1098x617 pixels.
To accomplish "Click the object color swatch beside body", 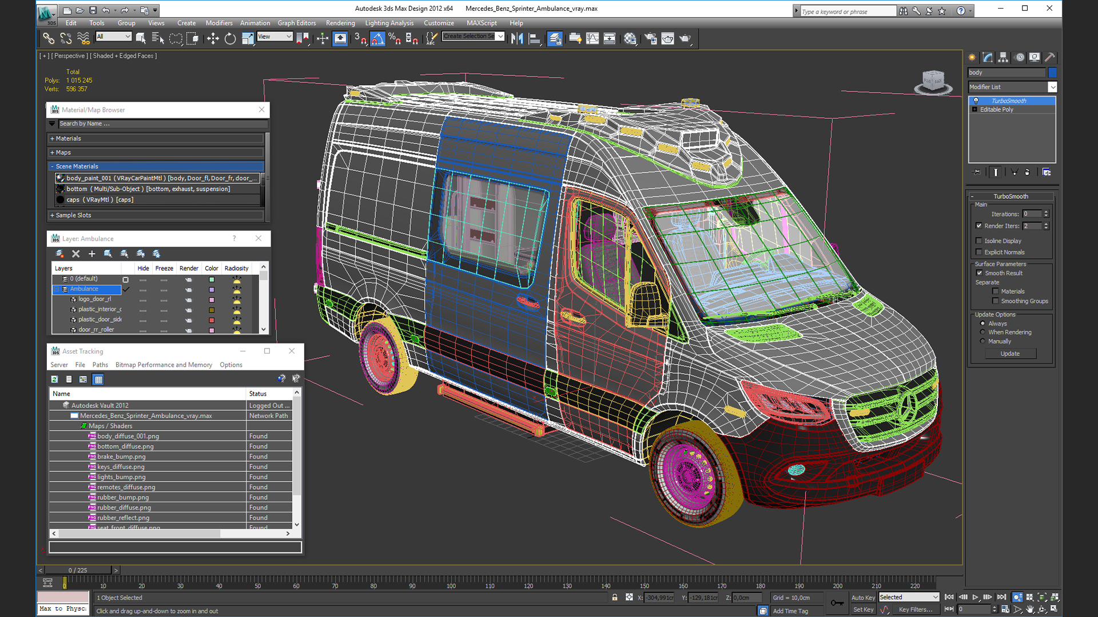I will [x=1052, y=73].
